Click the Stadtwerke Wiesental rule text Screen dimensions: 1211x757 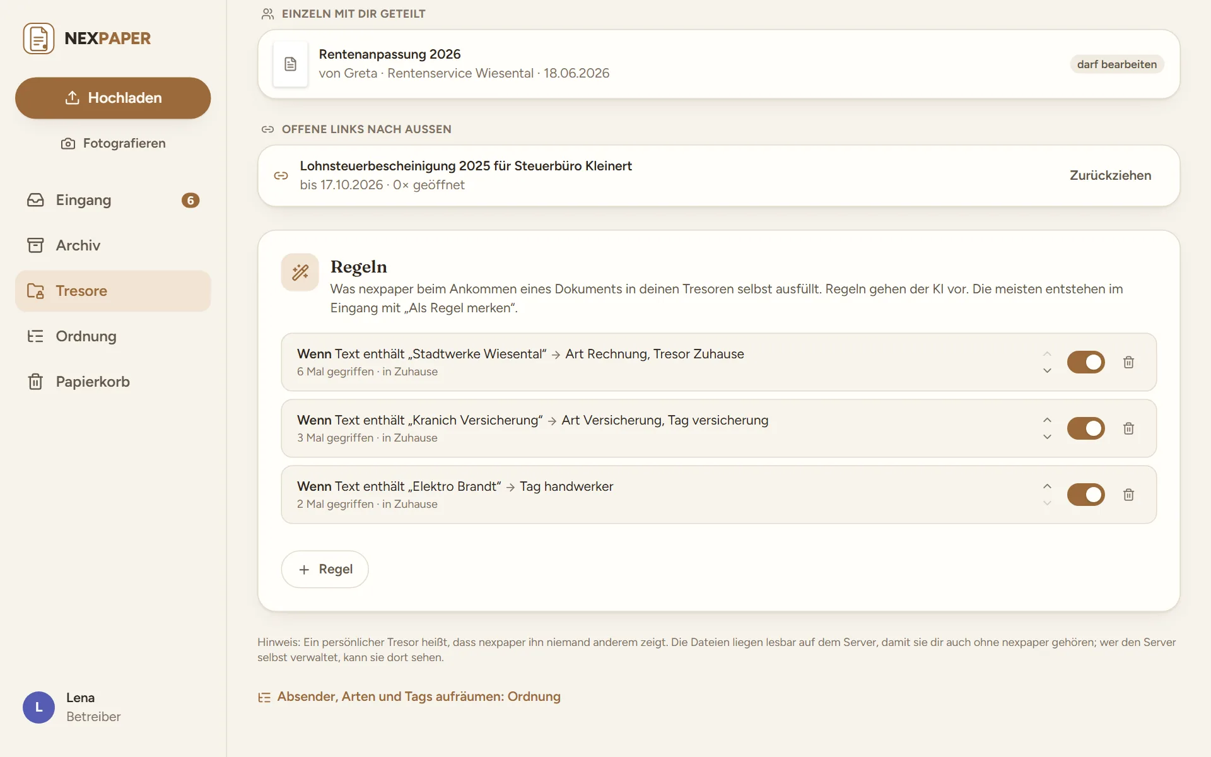click(x=520, y=354)
